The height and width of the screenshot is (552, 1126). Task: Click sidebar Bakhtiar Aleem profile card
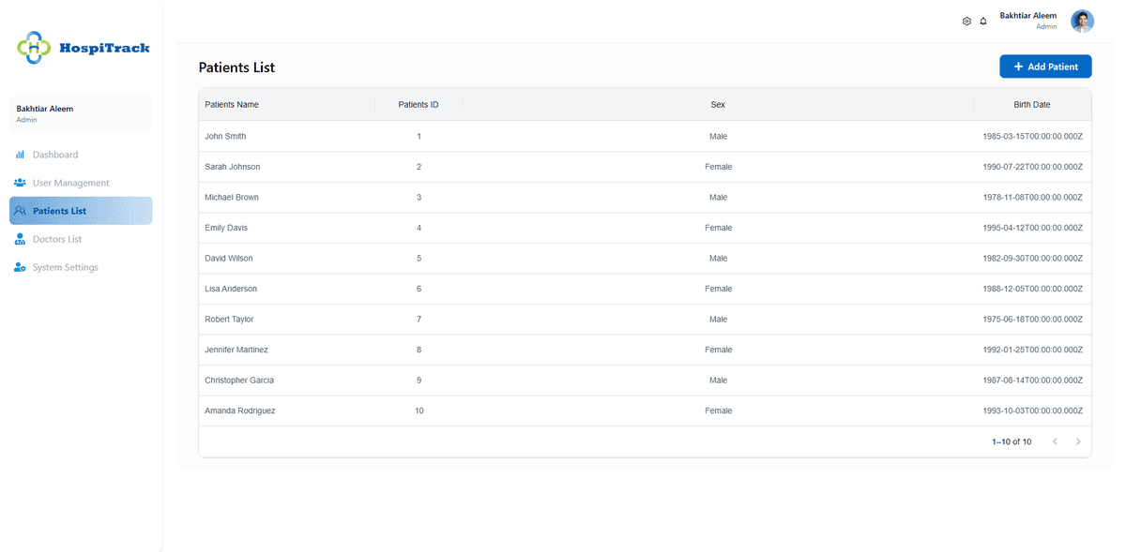[x=81, y=113]
